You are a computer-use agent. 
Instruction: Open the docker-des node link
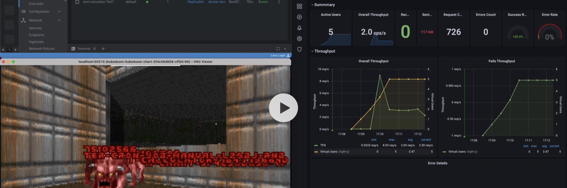point(217,2)
